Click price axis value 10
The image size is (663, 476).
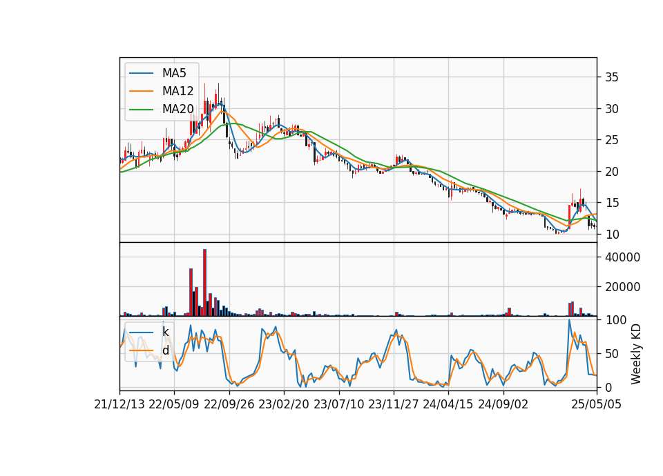click(x=612, y=235)
